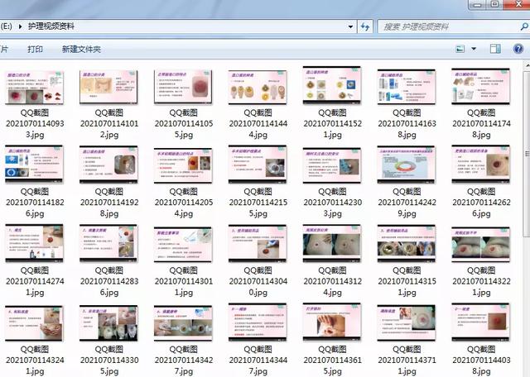Select thumbnail QQ截图20210701143124.jpg
The height and width of the screenshot is (377, 530).
[x=332, y=244]
